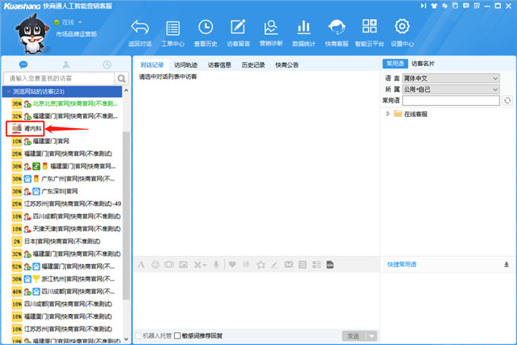517x345 pixels.
Task: Open 访客留言 message icon
Action: (x=239, y=29)
